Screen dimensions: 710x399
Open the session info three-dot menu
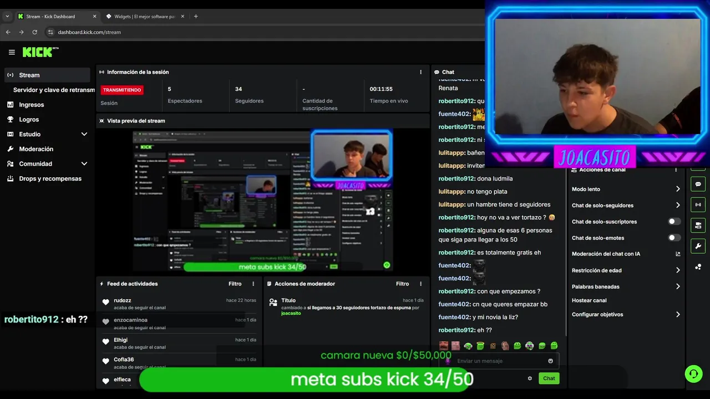(x=420, y=72)
